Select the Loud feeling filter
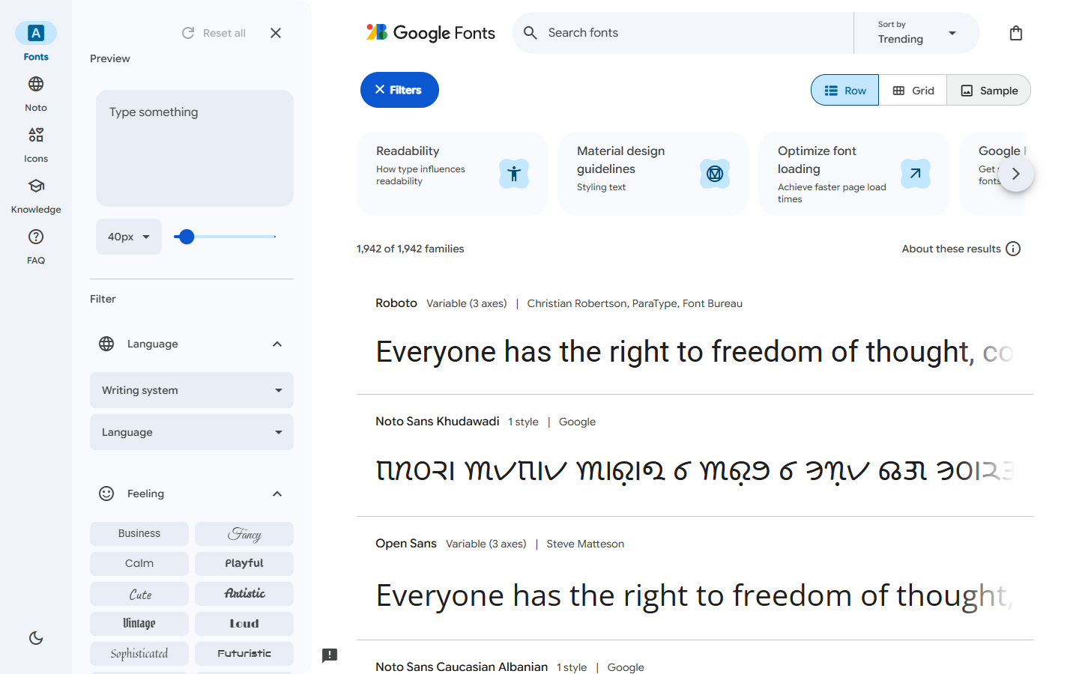This screenshot has width=1079, height=674. pyautogui.click(x=244, y=624)
